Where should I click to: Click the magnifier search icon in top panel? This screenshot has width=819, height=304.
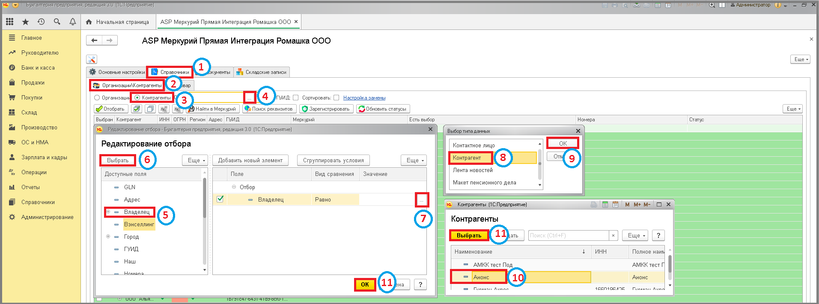click(x=57, y=22)
